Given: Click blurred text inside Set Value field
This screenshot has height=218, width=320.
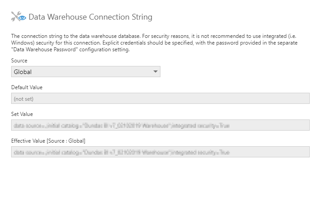Looking at the screenshot, I should coord(121,126).
